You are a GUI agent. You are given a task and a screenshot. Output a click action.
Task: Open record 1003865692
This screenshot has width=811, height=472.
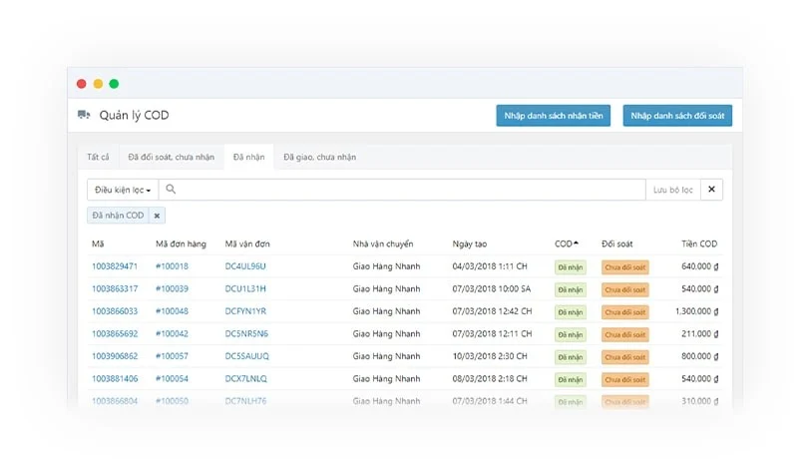(x=115, y=334)
